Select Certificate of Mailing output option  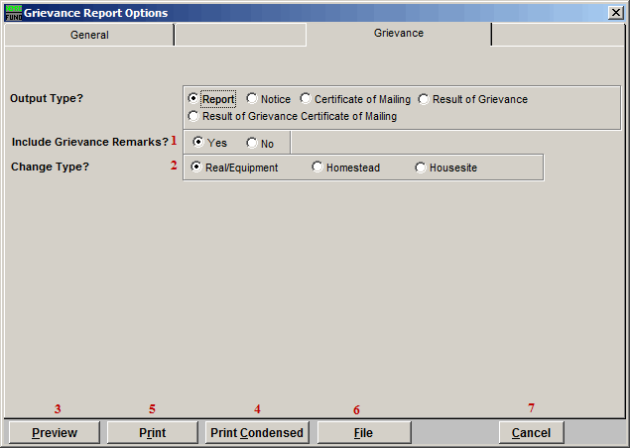click(x=306, y=99)
